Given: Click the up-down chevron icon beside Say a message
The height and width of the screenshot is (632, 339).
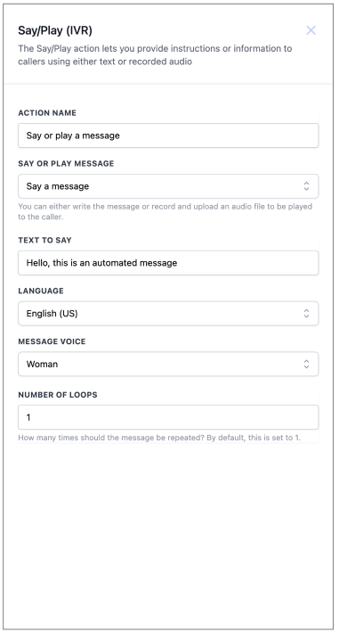Looking at the screenshot, I should [x=306, y=186].
